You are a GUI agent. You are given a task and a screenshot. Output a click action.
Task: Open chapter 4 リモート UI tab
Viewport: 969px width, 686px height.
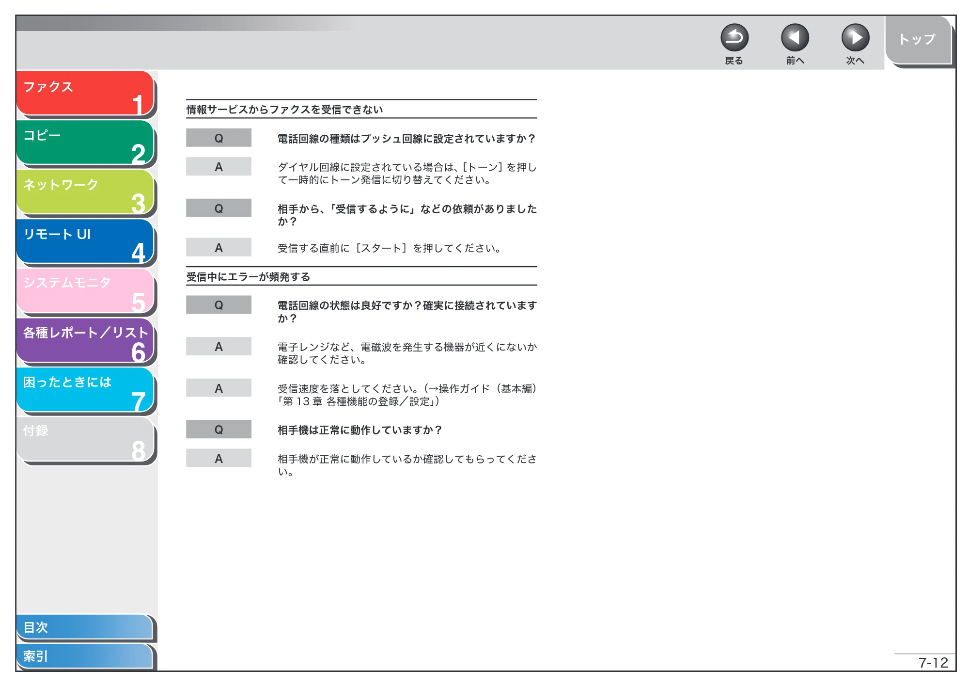(85, 241)
